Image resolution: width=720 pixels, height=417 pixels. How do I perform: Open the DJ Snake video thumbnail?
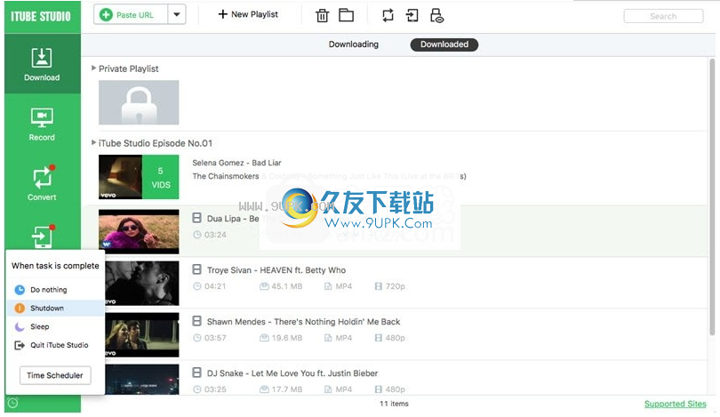tap(142, 380)
